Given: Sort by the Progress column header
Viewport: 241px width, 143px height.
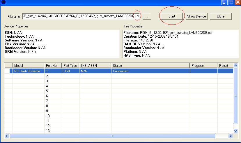Looking at the screenshot, I should (203, 66).
